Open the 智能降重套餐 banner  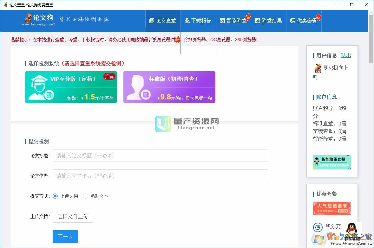pos(332,162)
